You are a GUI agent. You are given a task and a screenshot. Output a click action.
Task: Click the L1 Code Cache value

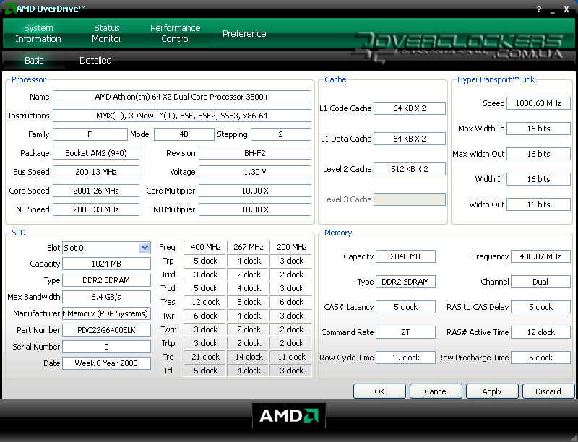pos(410,108)
